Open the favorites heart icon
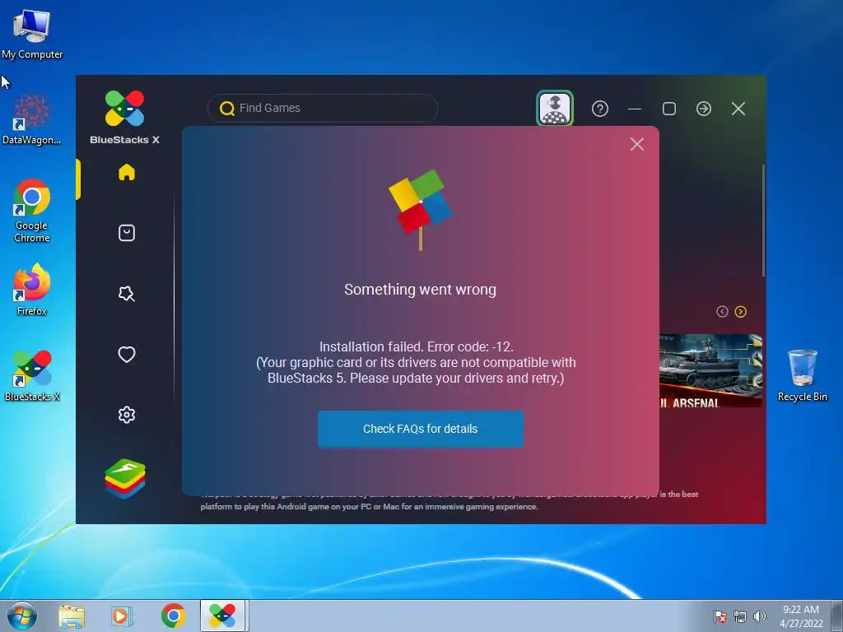Screen dimensions: 843x632 [126, 354]
